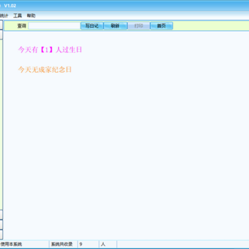249x249 pixels.
Task: Open the 统计 menu
Action: coord(4,16)
